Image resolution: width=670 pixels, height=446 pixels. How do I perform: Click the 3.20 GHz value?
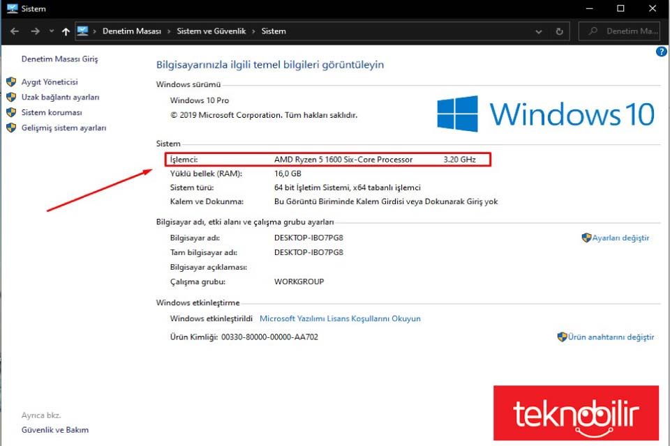tap(460, 160)
